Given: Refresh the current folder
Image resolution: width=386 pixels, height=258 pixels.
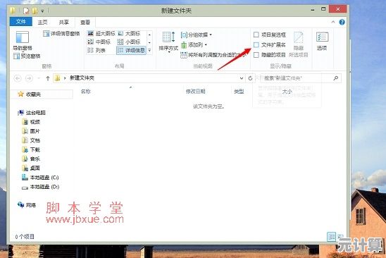Looking at the screenshot, I should coord(250,78).
